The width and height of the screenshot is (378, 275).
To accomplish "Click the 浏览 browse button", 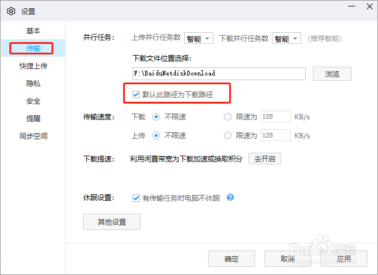I will 332,74.
